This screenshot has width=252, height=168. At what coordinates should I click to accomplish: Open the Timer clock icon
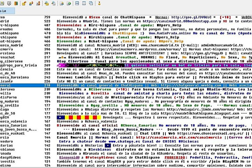click(x=9, y=3)
